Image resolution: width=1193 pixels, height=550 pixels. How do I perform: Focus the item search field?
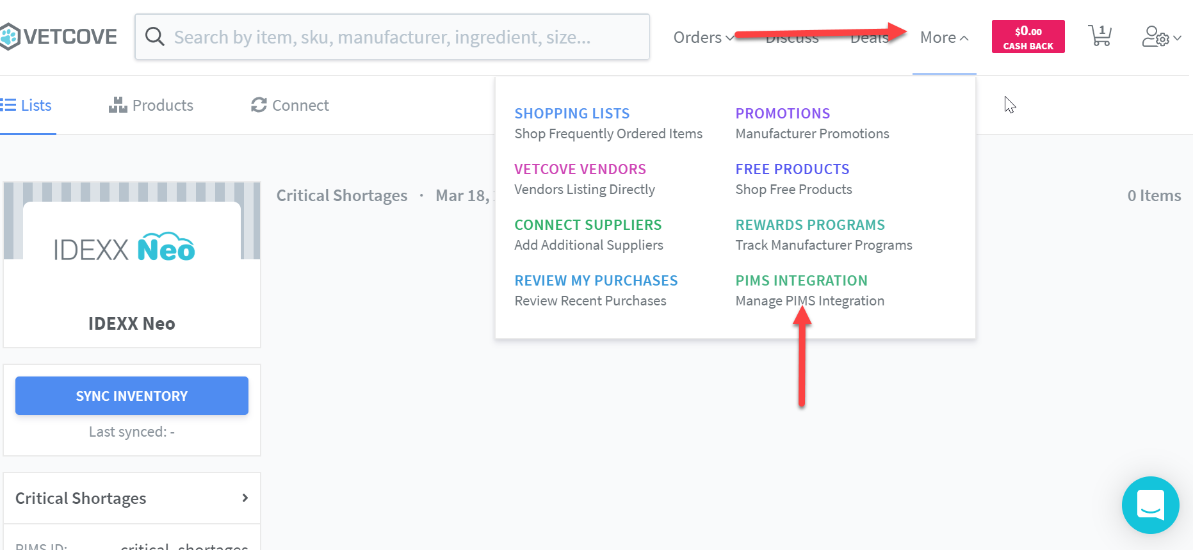click(x=393, y=37)
